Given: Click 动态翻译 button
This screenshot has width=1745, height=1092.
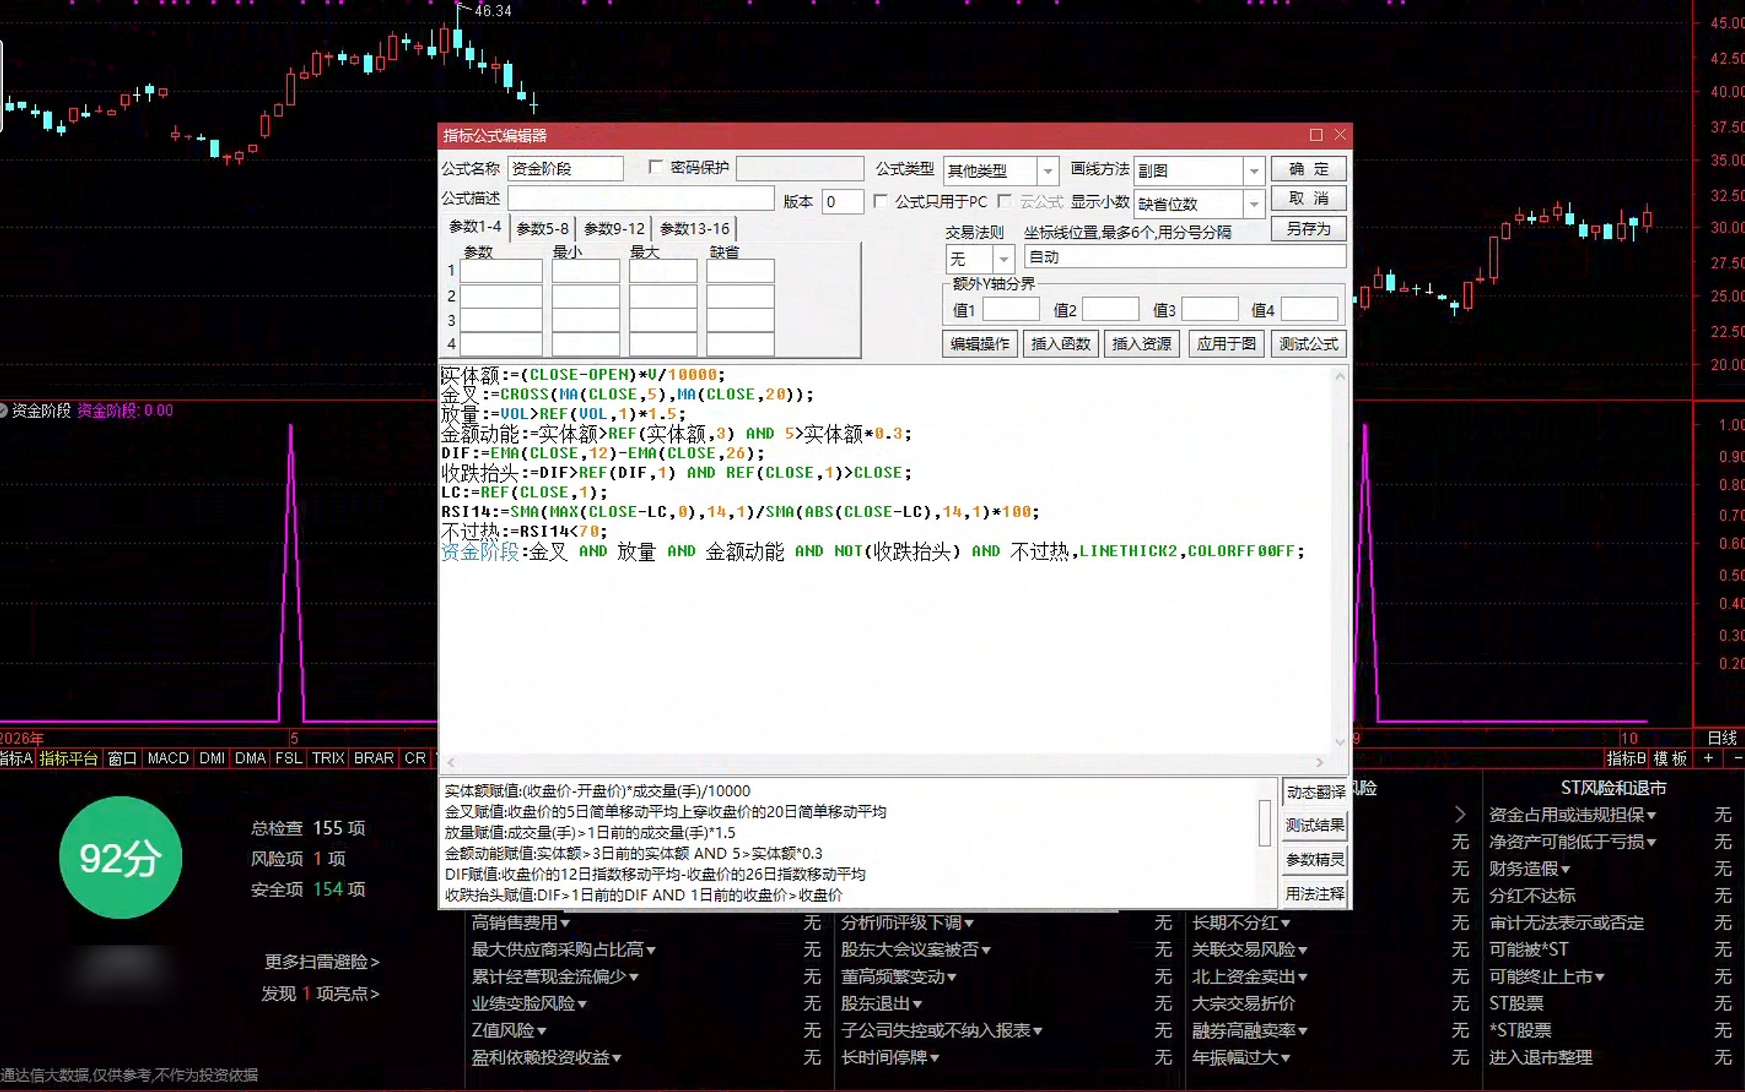Looking at the screenshot, I should click(x=1315, y=792).
